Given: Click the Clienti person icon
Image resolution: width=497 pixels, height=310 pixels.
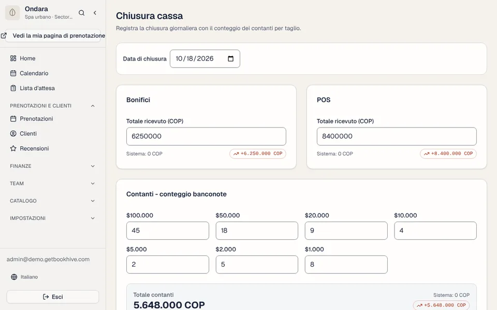Looking at the screenshot, I should (x=13, y=133).
